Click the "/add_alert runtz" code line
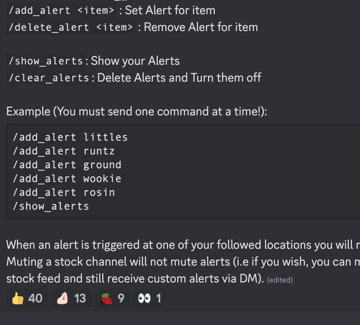This screenshot has width=360, height=325. click(64, 151)
